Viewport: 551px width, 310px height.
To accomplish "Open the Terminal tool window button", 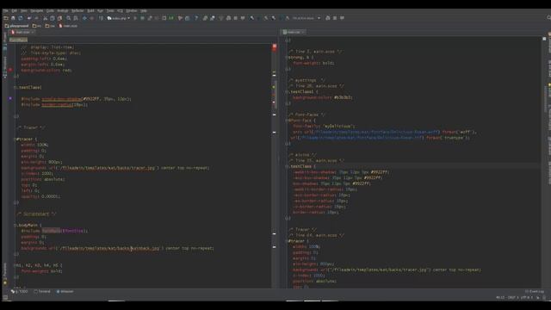I will [x=42, y=291].
